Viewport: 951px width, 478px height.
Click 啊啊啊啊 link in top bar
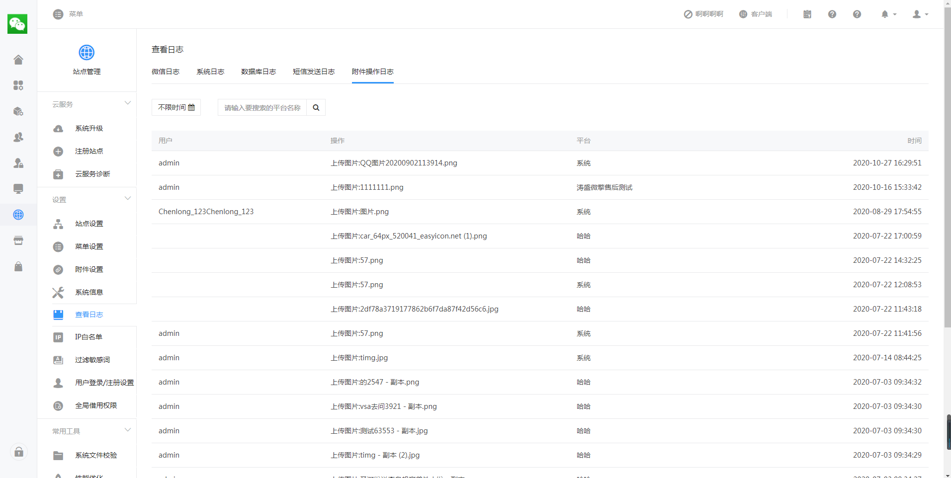703,14
